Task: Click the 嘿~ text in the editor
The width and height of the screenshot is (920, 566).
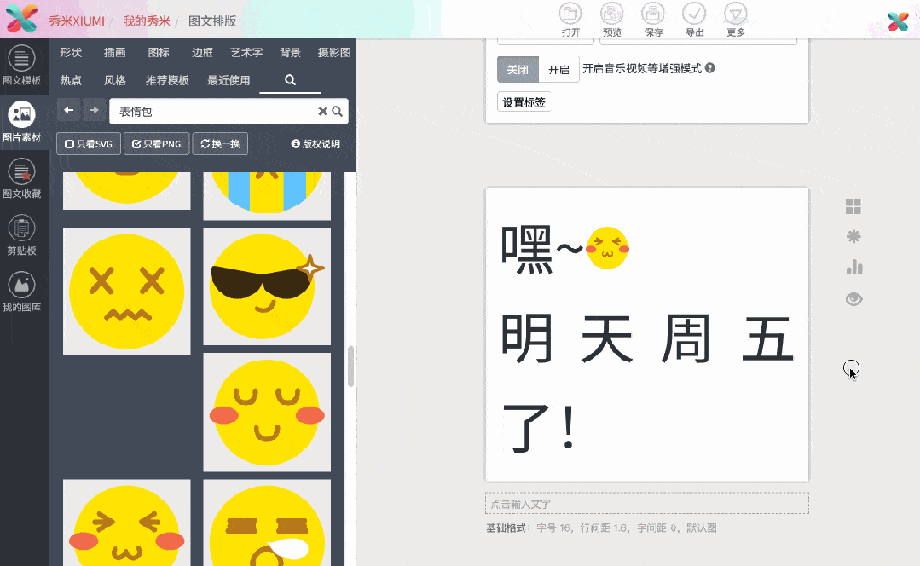Action: [542, 249]
